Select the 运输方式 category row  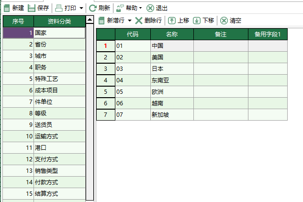pos(44,136)
